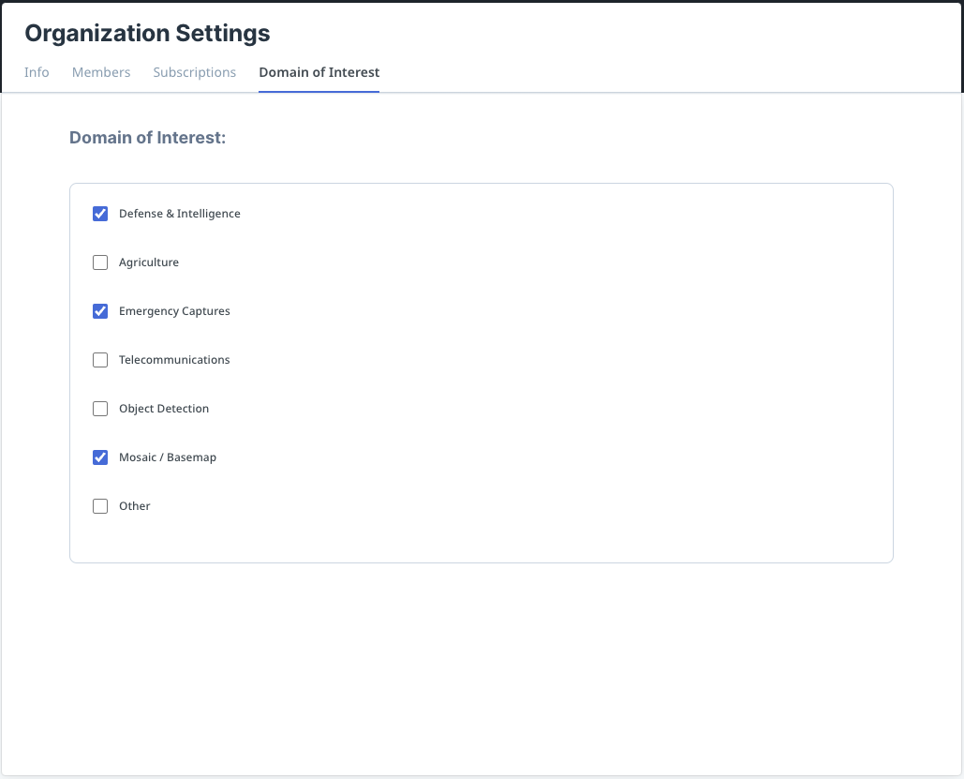Click the Organization Settings page title
The width and height of the screenshot is (964, 779).
[147, 33]
